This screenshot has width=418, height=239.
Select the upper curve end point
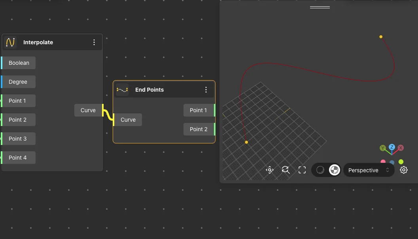click(x=381, y=37)
